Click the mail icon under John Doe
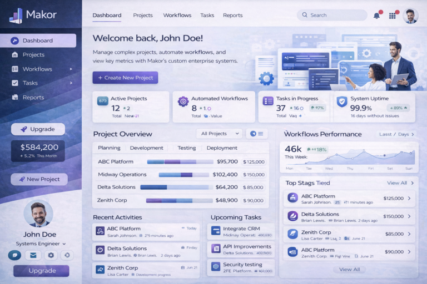427x284 pixels. 33,255
